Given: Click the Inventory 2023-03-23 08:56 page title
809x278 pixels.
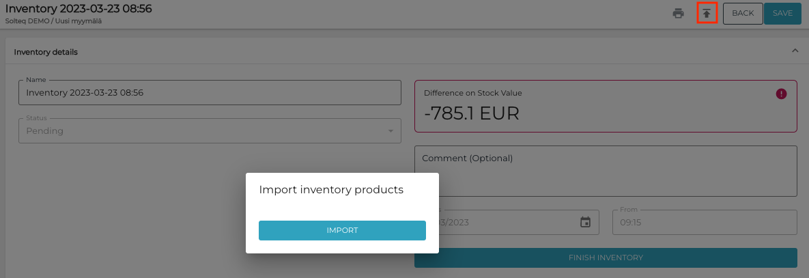Looking at the screenshot, I should (x=79, y=9).
